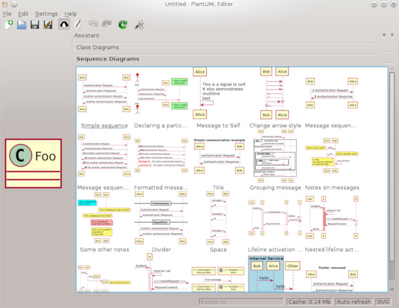
Task: Click the Save As icon
Action: coord(48,24)
